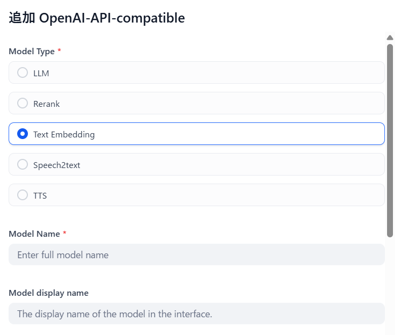Click the selected Text Embedding radio circle
This screenshot has height=335, width=401.
pos(23,134)
